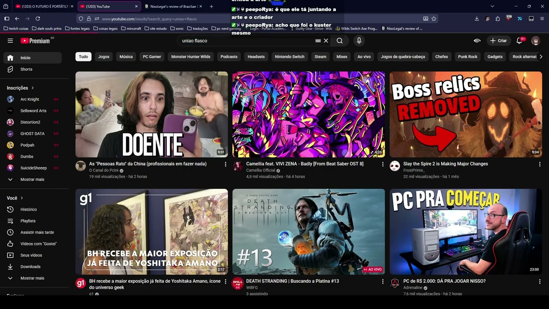Open options menu for Camellia Badly video
The height and width of the screenshot is (309, 549).
(x=383, y=164)
